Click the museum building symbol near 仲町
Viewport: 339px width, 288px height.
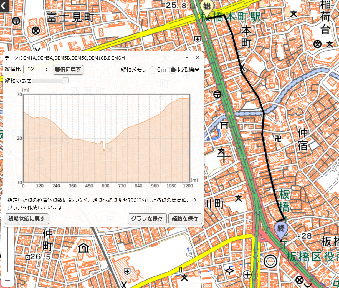[x=84, y=248]
